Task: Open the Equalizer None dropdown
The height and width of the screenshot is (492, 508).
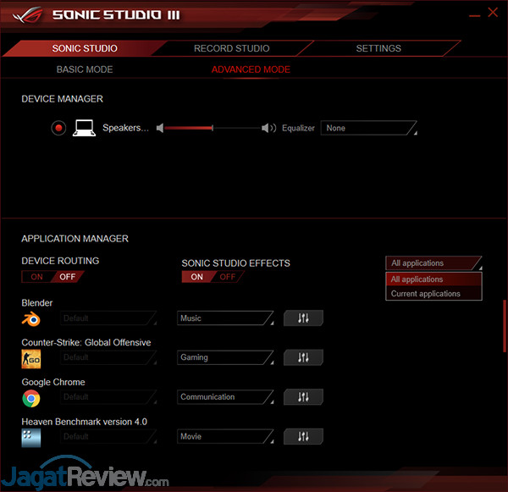Action: [x=368, y=128]
